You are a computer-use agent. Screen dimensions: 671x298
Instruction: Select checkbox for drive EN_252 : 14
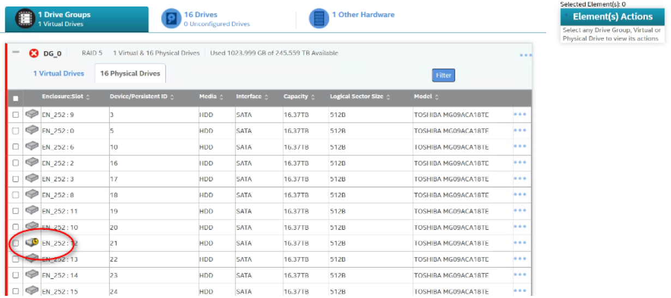coord(16,276)
